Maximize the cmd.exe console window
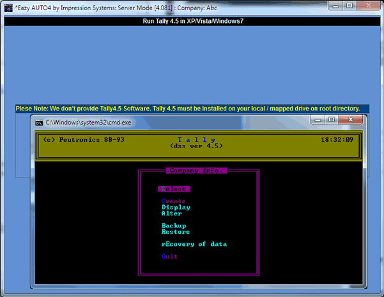Image resolution: width=384 pixels, height=297 pixels. tap(332, 119)
